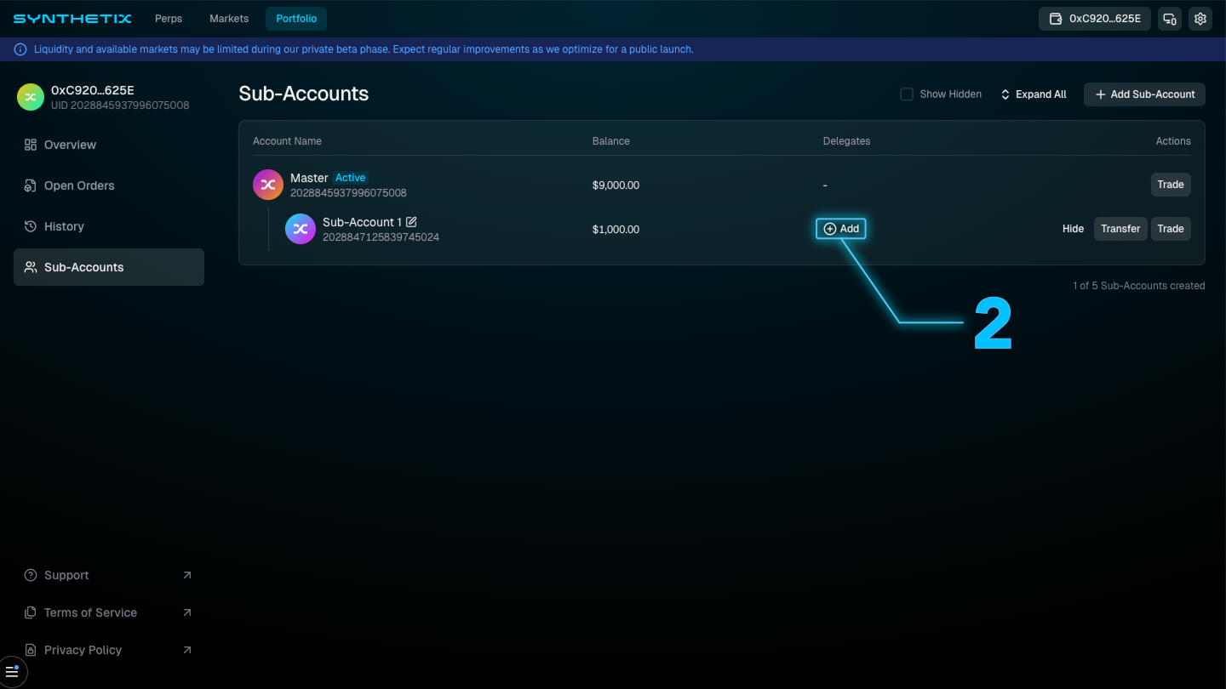Open the news widget at the bottom left
This screenshot has height=689, width=1226.
(x=13, y=671)
